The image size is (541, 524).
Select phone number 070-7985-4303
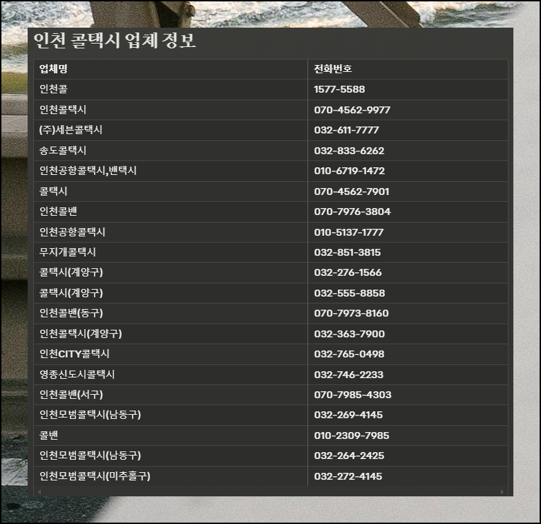click(352, 395)
